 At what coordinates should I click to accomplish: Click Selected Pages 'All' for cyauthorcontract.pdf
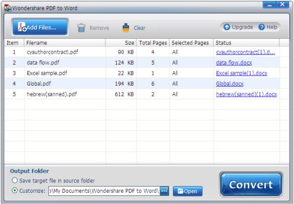pos(175,52)
